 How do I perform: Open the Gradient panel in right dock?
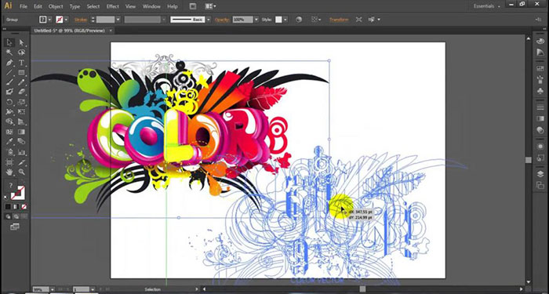point(540,118)
